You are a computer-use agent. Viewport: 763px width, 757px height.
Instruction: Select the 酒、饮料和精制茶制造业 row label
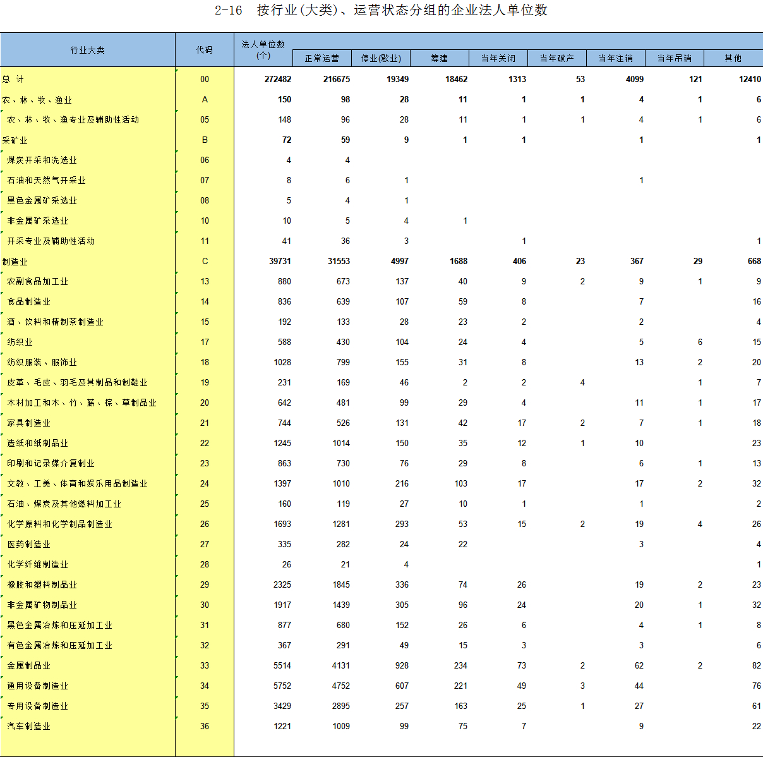pyautogui.click(x=56, y=322)
